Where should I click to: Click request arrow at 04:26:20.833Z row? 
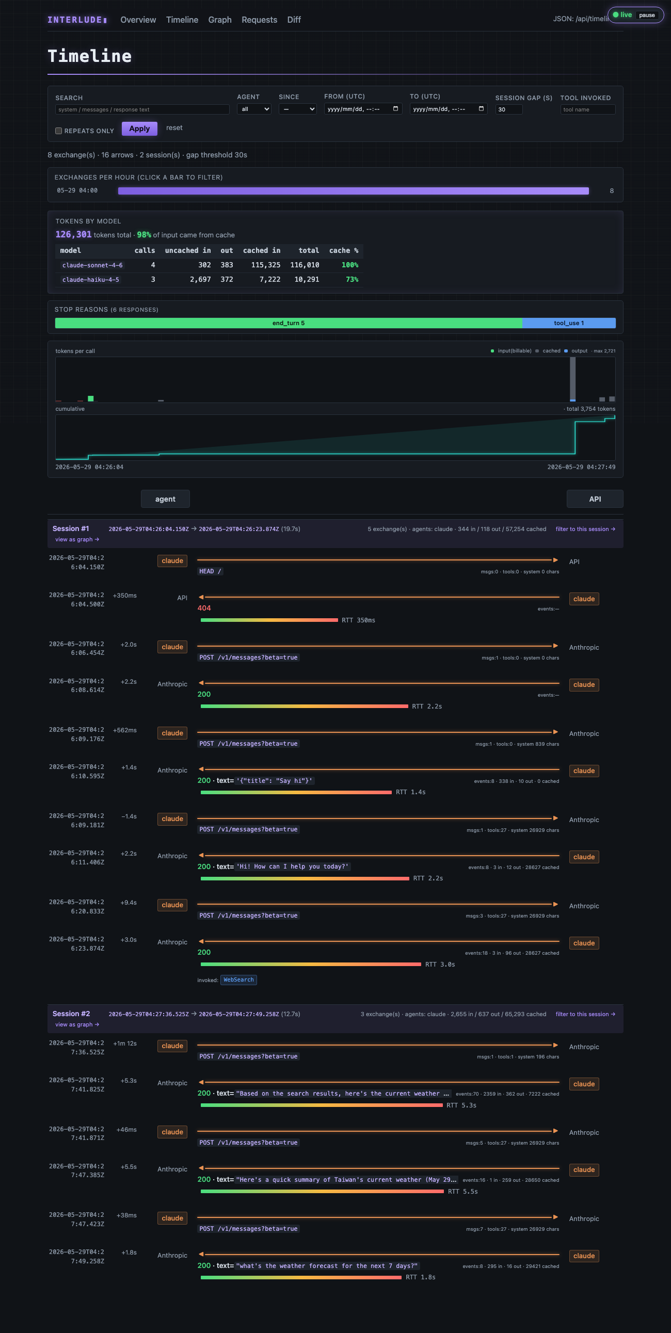point(377,904)
